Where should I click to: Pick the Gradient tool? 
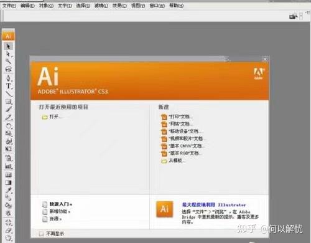click(x=8, y=183)
